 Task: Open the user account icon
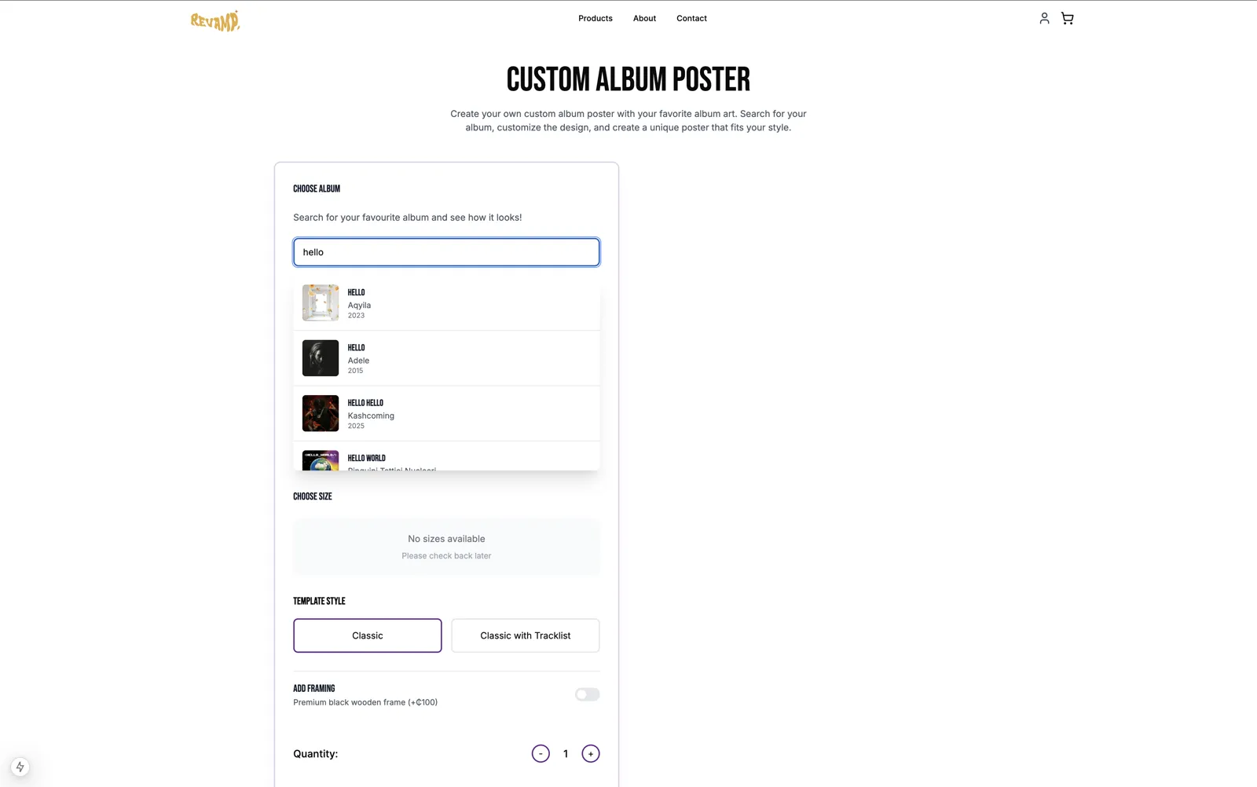click(x=1044, y=18)
